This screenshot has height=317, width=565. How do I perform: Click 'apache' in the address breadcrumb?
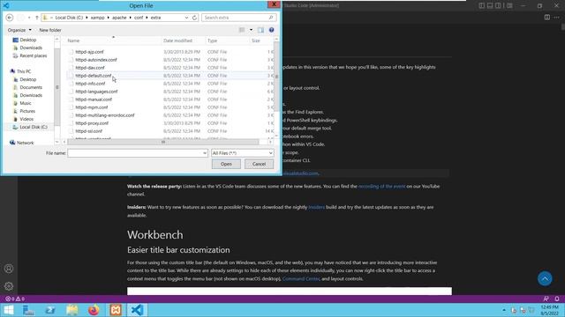(x=119, y=18)
